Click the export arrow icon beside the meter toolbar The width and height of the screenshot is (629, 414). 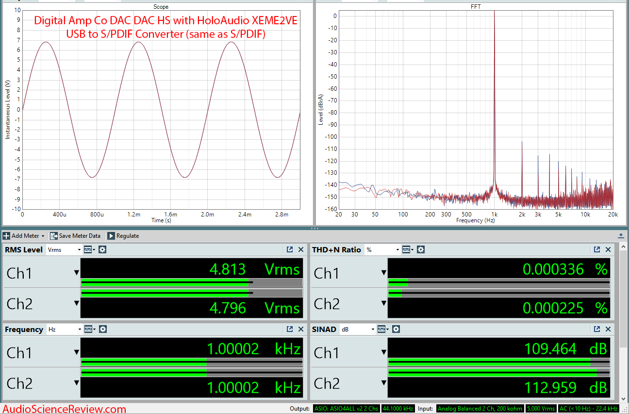621,236
